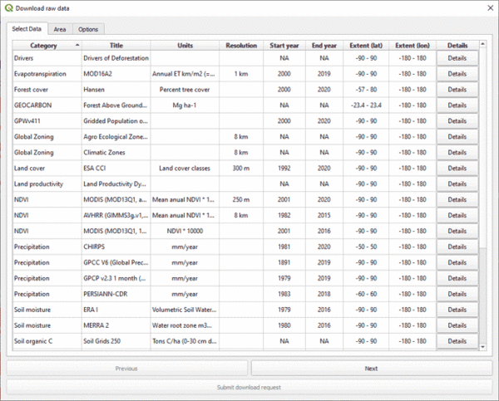
Task: Click the vertical scrollbar thumb in table
Action: coord(482,296)
